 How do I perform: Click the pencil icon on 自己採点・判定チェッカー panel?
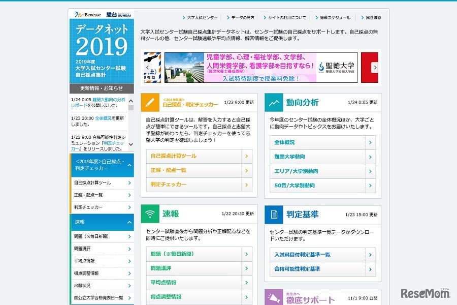pyautogui.click(x=149, y=102)
